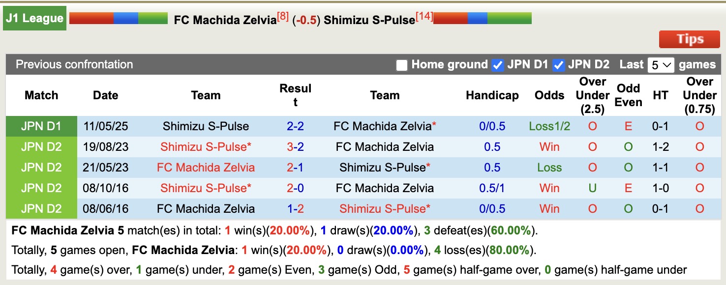The height and width of the screenshot is (285, 726).
Task: Open the Tips panel
Action: [x=689, y=39]
